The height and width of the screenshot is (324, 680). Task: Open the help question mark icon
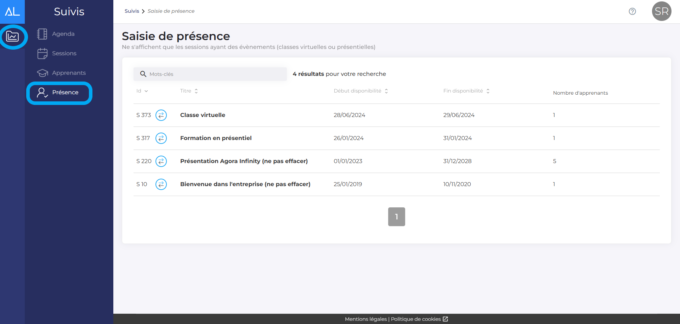coord(632,11)
